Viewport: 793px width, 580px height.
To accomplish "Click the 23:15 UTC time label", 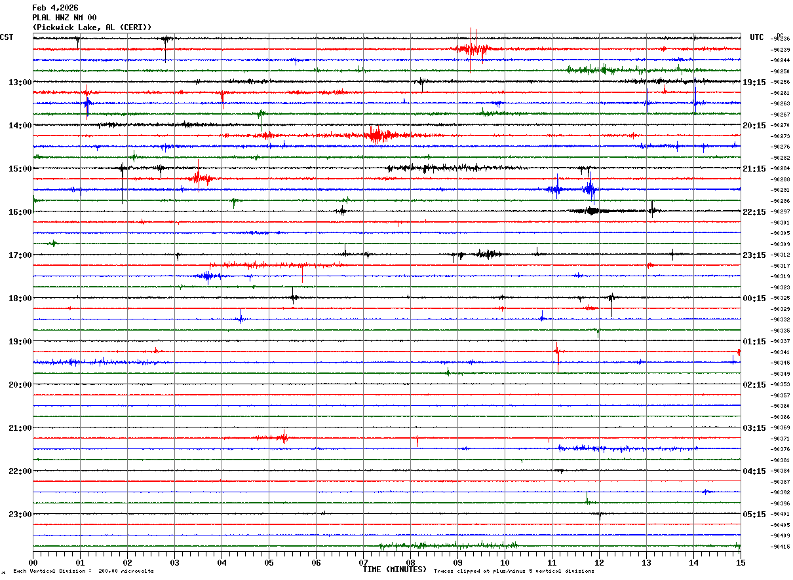I will pos(754,255).
